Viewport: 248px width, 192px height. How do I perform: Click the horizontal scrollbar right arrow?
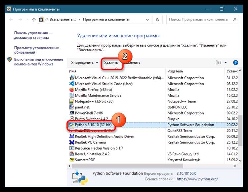coord(235,166)
